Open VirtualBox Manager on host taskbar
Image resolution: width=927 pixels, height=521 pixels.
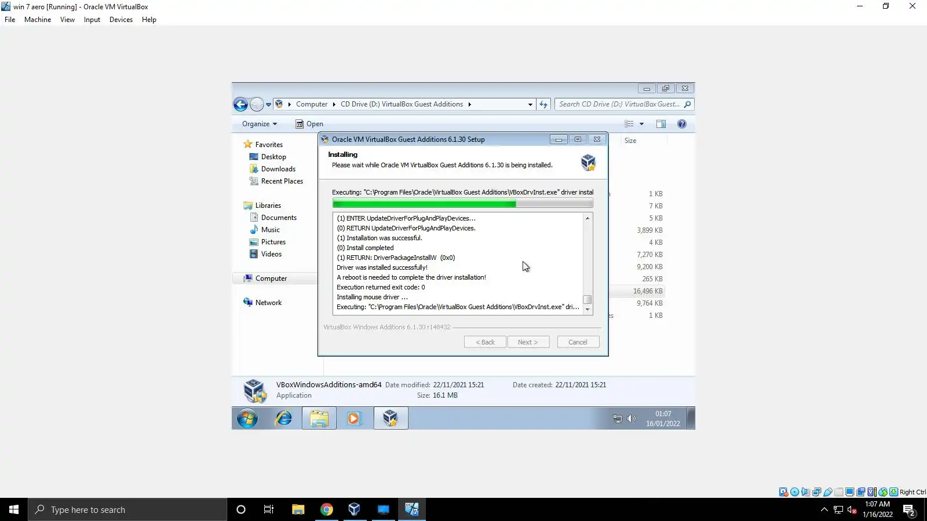(x=355, y=509)
